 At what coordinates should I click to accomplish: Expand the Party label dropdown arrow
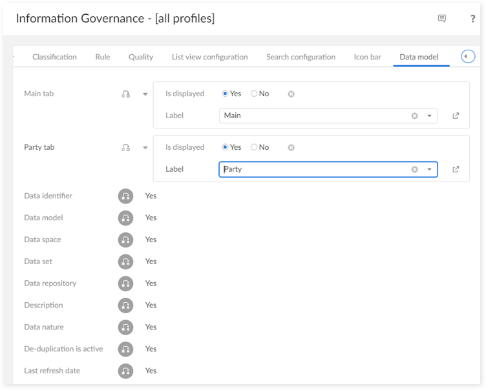[429, 170]
